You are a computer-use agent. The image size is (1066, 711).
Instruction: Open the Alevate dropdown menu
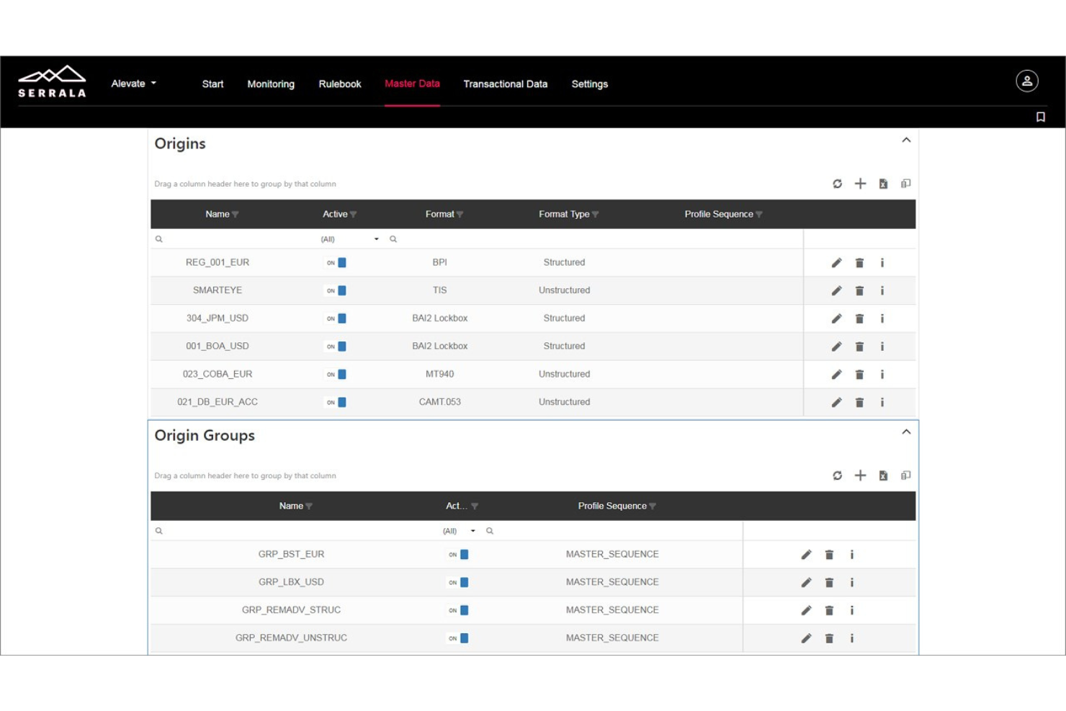pos(133,84)
